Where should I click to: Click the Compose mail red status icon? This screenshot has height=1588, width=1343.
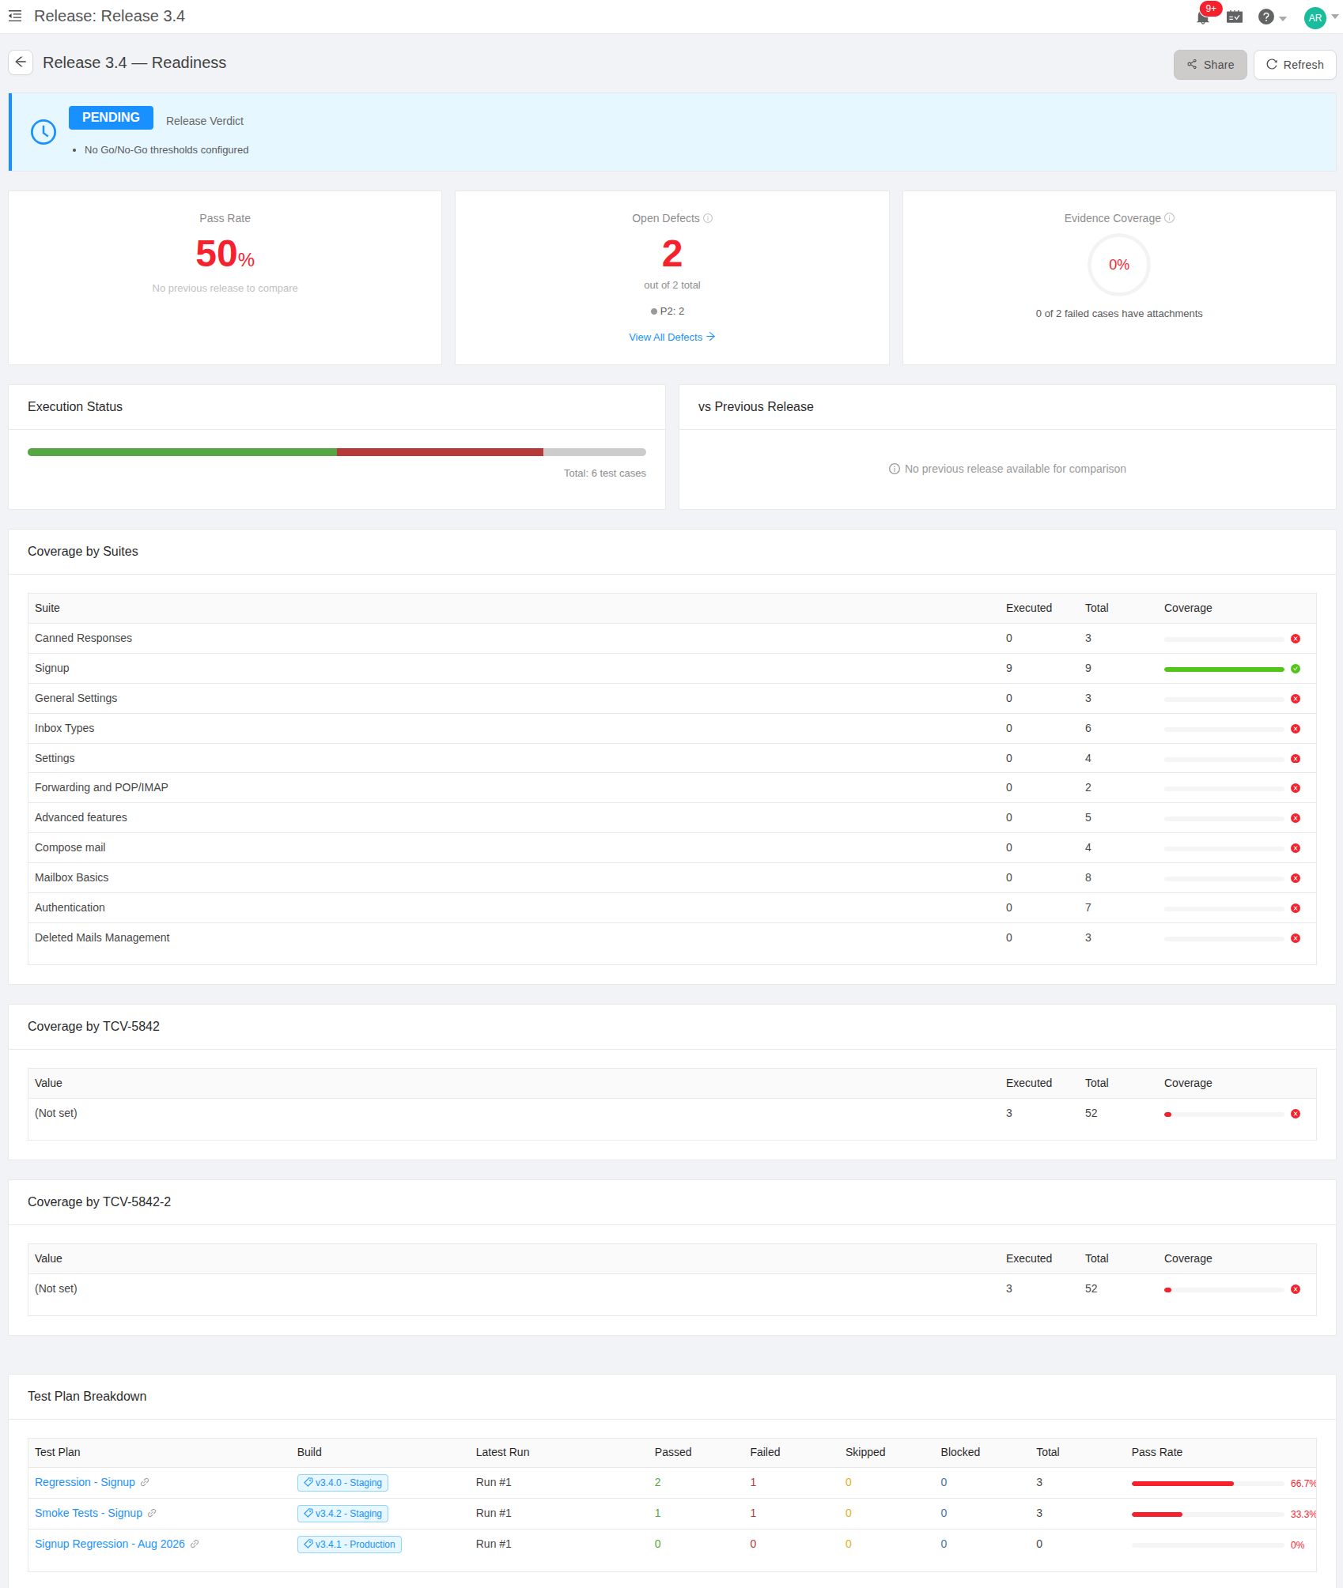(1296, 848)
